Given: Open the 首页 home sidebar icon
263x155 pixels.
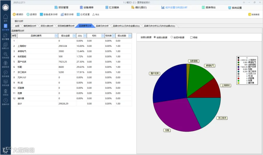Looking at the screenshot, I should 5,18.
